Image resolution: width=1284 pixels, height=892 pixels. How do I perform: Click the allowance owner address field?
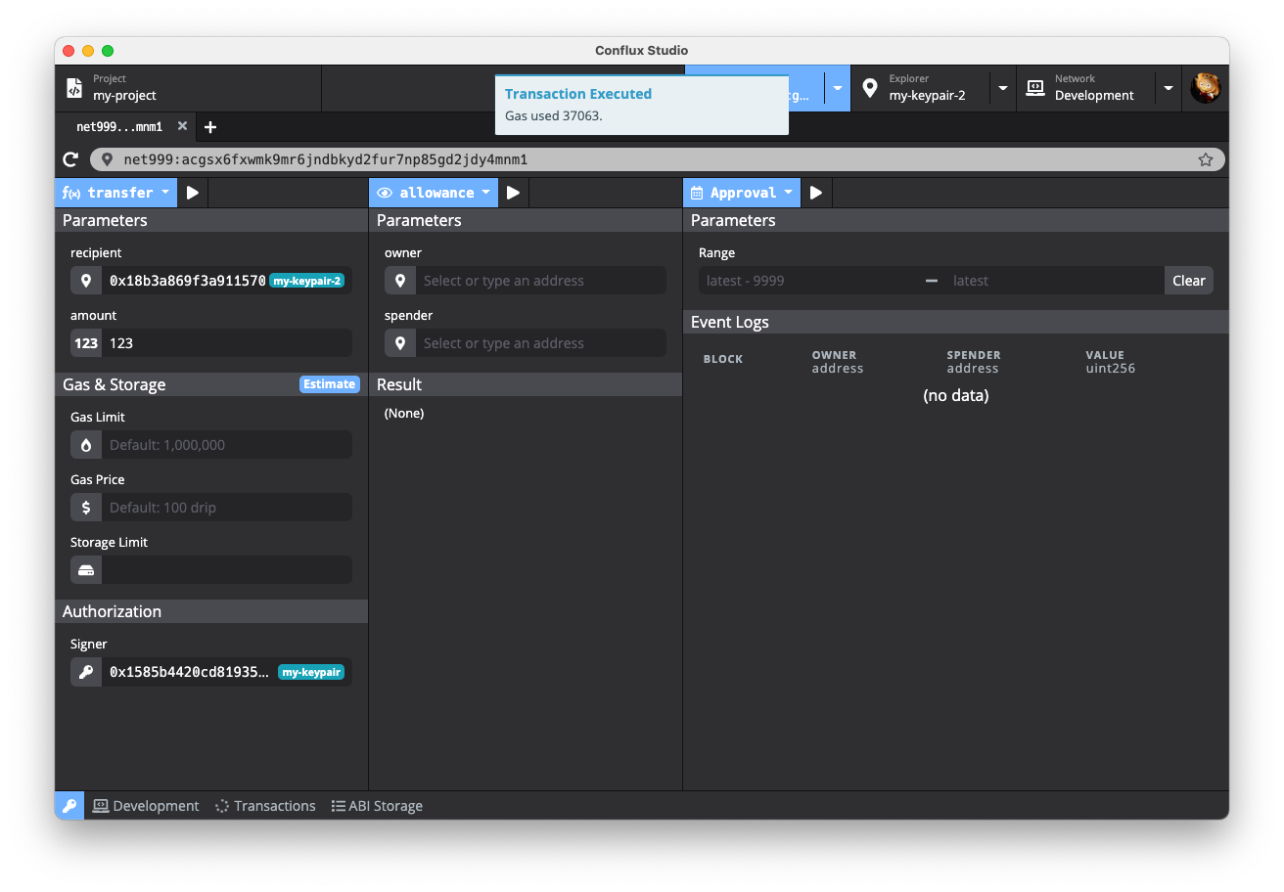[541, 281]
